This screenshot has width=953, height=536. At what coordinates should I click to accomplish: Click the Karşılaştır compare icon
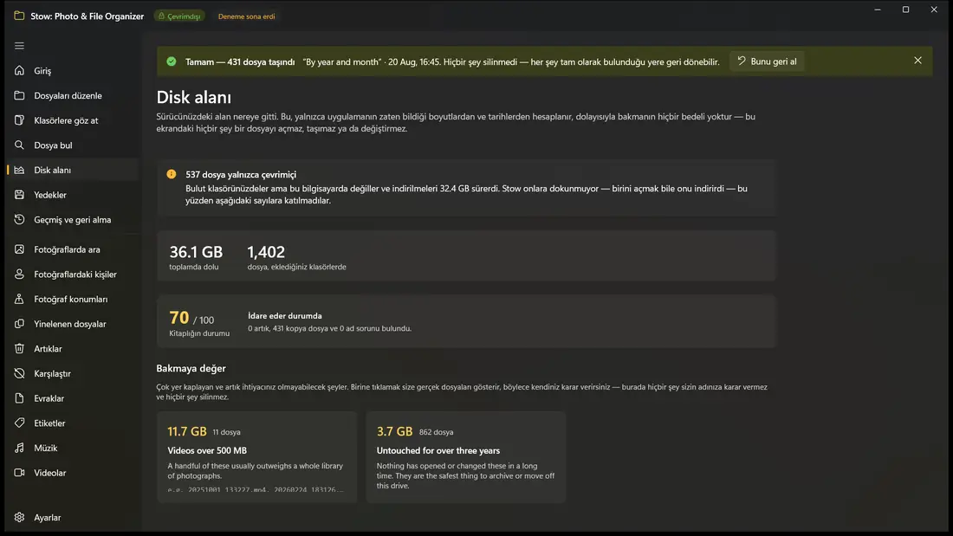coord(19,374)
